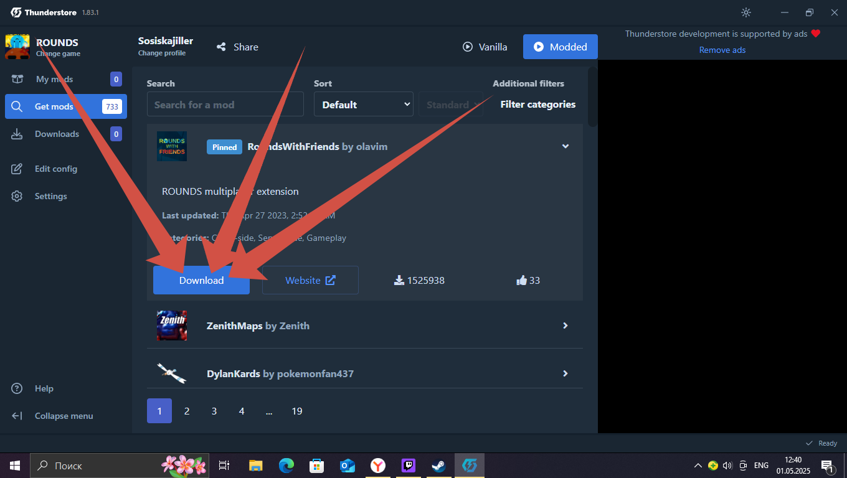This screenshot has height=478, width=847.
Task: Open the Standard sort direction dropdown
Action: point(451,105)
